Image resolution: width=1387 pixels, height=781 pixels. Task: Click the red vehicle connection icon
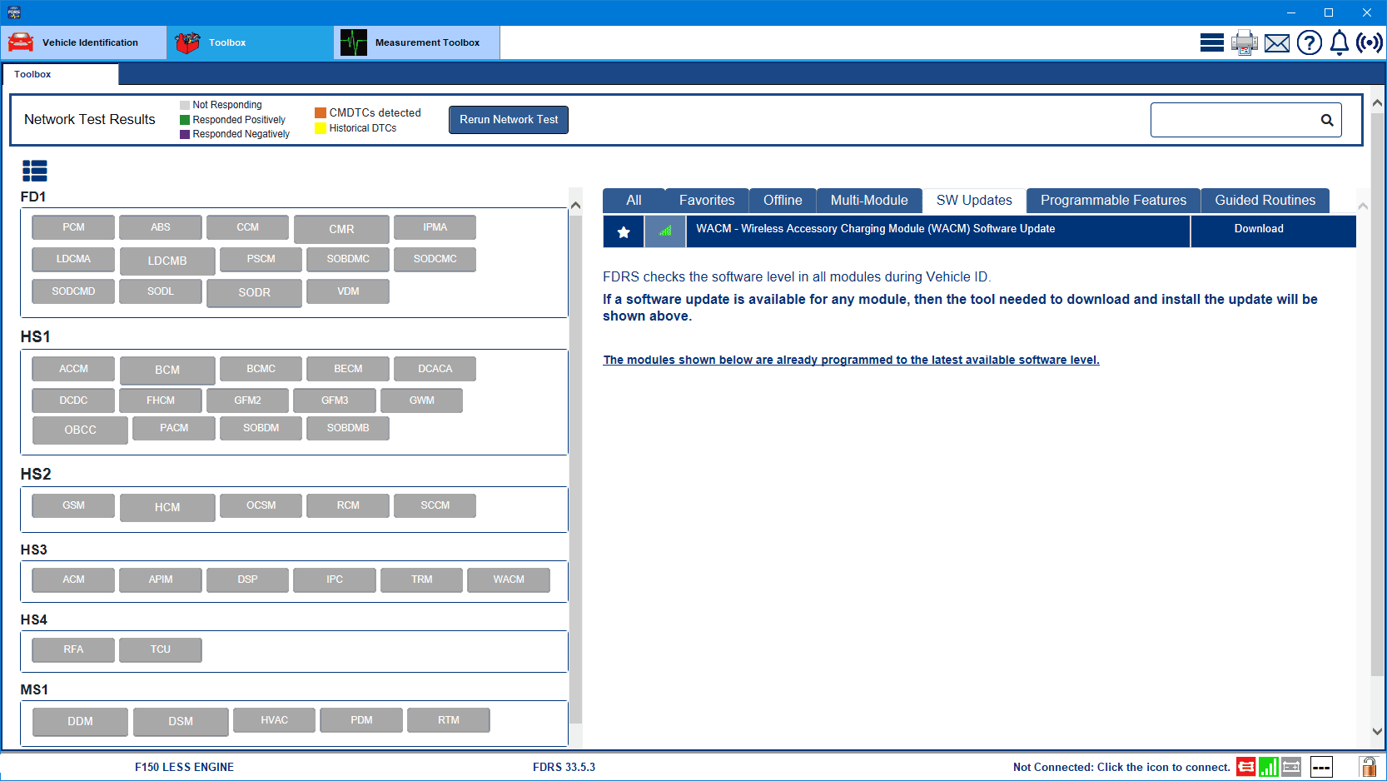1245,767
